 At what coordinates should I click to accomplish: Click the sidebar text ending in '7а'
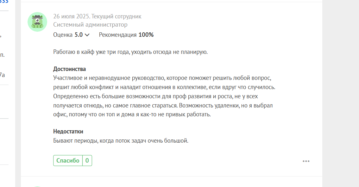(2, 75)
